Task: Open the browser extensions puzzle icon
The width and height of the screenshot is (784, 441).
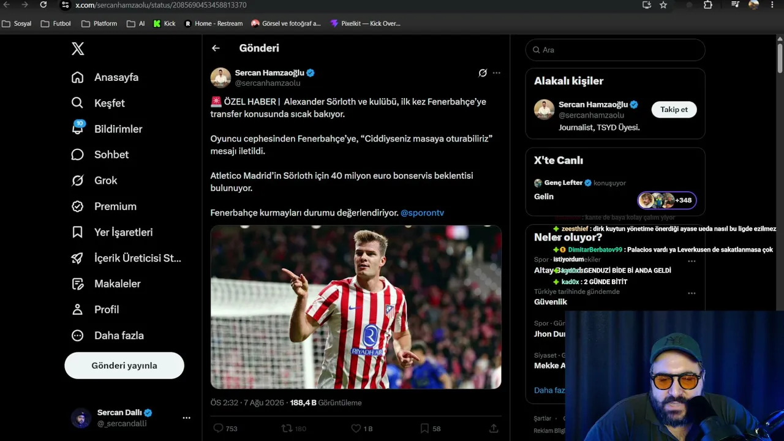Action: (708, 5)
